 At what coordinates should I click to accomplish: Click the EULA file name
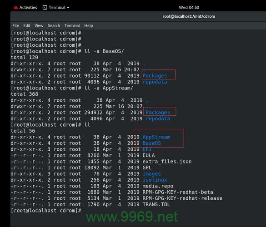click(149, 155)
